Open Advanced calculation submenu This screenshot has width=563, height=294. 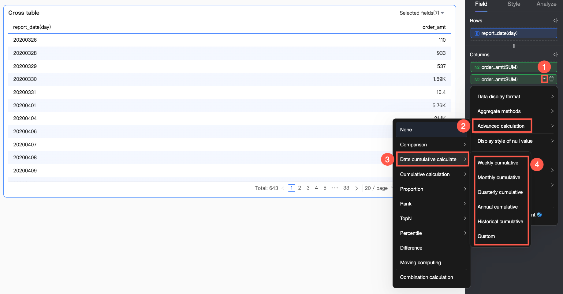(515, 126)
